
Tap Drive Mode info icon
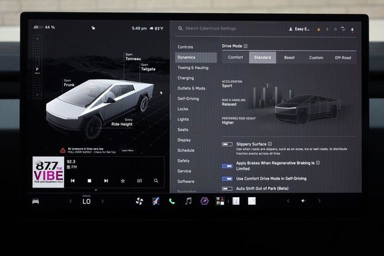(x=245, y=46)
